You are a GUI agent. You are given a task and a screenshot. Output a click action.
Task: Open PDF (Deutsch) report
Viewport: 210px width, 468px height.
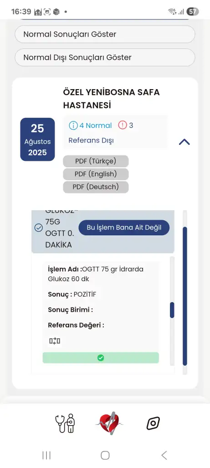pyautogui.click(x=96, y=187)
